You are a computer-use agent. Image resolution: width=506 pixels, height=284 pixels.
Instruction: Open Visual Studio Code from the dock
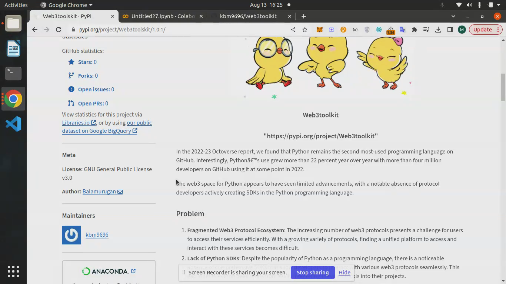[x=13, y=124]
